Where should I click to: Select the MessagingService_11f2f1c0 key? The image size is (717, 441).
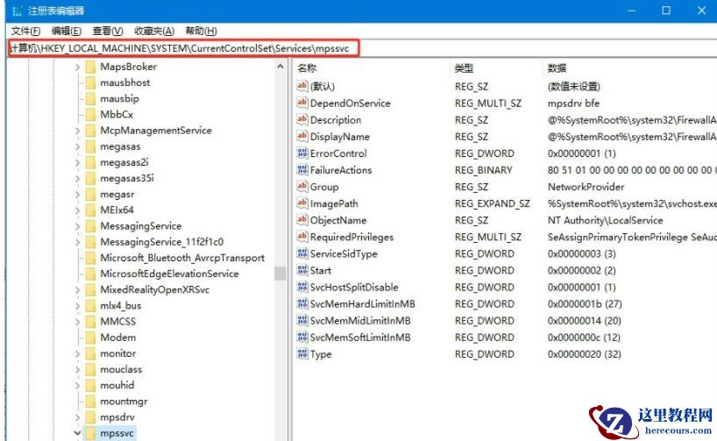161,242
